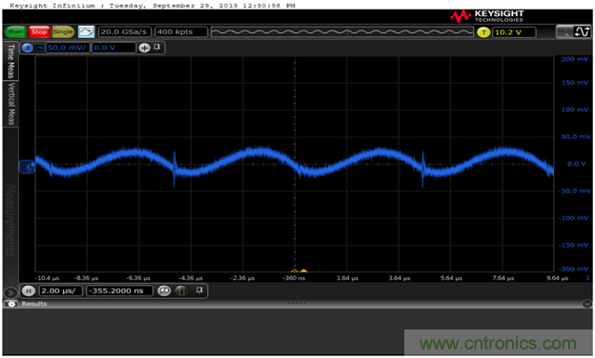The height and width of the screenshot is (358, 595).
Task: Expand the side panel double chevron
Action: point(10,292)
